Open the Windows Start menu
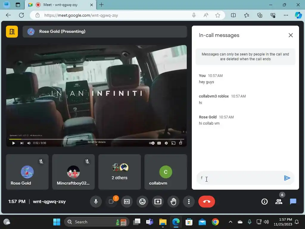The width and height of the screenshot is (305, 229). (x=57, y=222)
